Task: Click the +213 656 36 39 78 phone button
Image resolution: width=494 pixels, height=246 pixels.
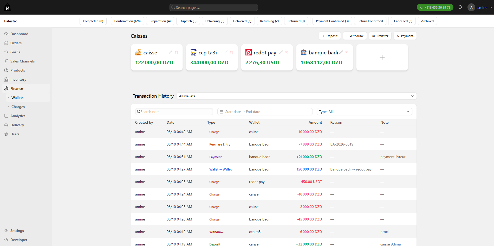Action: (x=435, y=7)
